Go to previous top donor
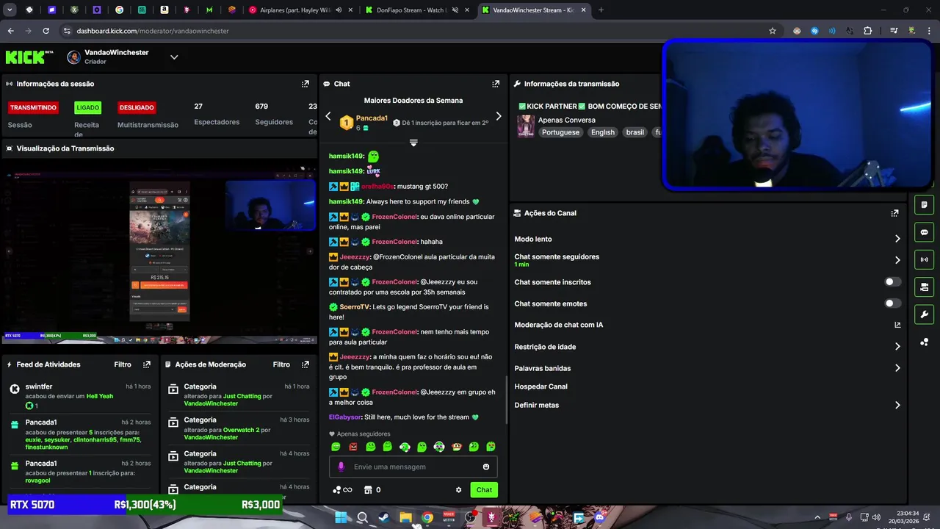This screenshot has width=940, height=529. coord(328,117)
